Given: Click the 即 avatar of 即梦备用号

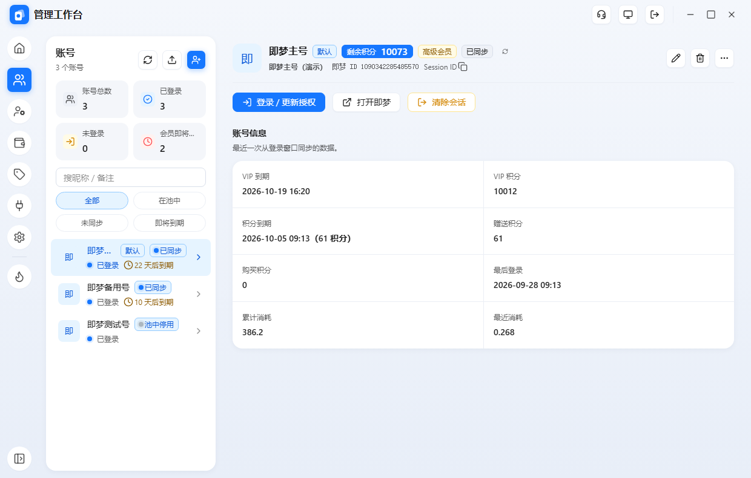Looking at the screenshot, I should point(69,294).
